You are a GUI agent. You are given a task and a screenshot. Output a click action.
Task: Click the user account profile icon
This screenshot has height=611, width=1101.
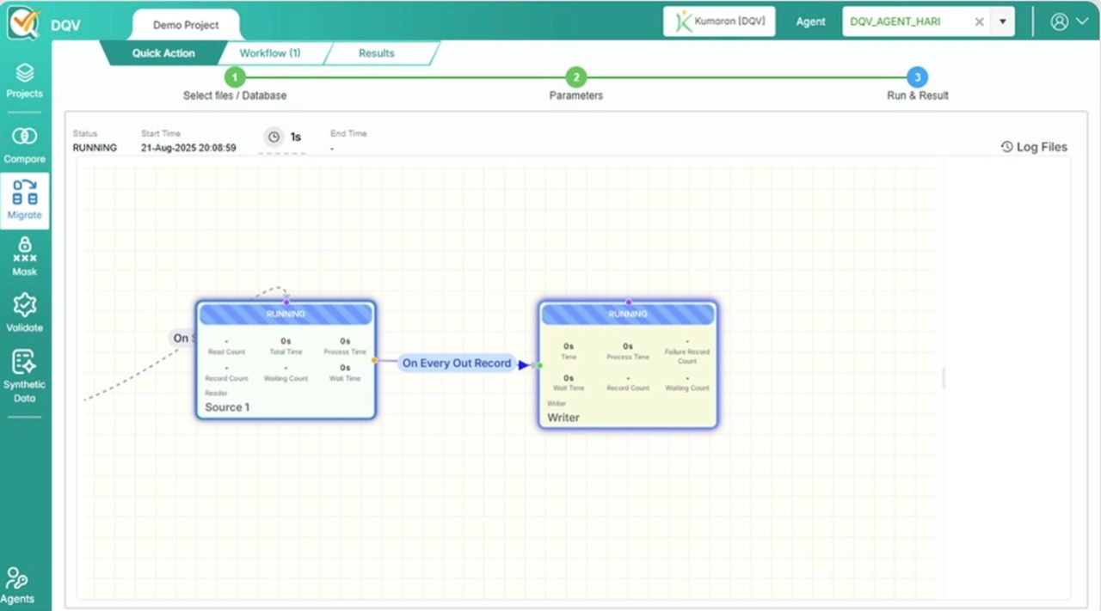coord(1060,22)
